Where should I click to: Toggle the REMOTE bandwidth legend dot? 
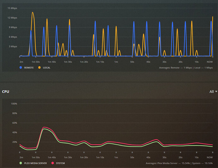21,67
